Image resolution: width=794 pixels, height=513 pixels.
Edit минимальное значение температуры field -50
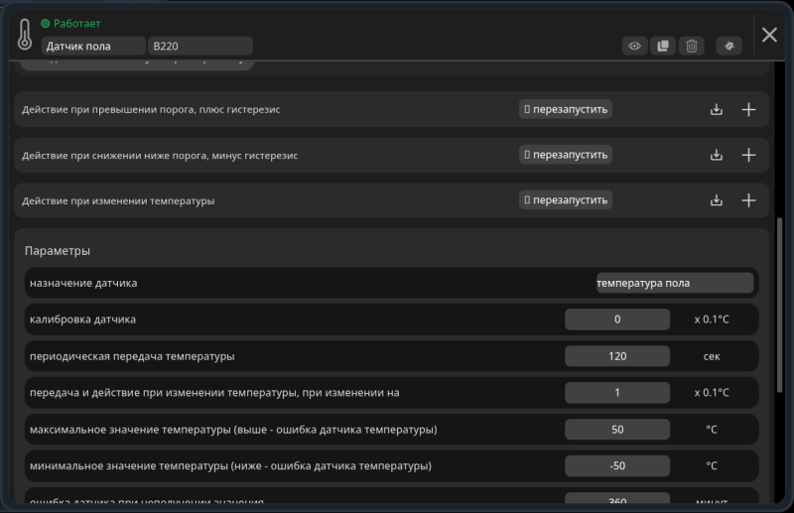(617, 466)
